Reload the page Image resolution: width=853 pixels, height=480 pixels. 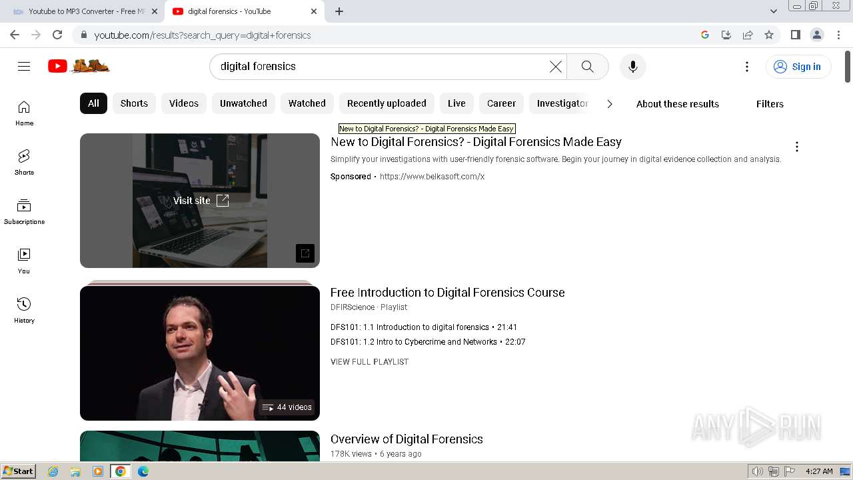(57, 35)
